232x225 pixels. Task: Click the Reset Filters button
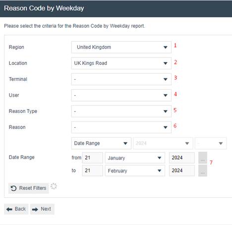click(x=29, y=188)
